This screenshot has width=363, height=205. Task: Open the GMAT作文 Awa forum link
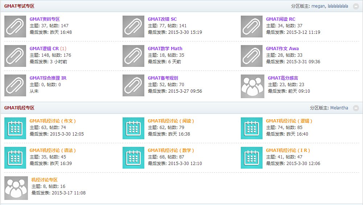coord(282,49)
